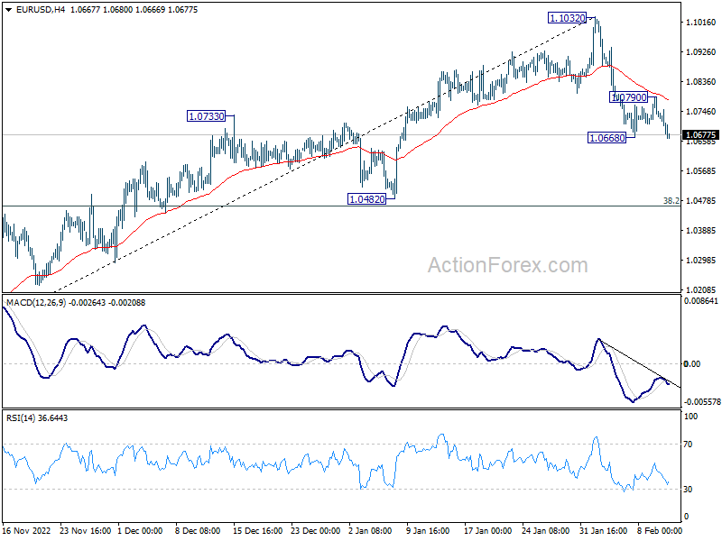Click the 1.02085 price axis value

[701, 289]
